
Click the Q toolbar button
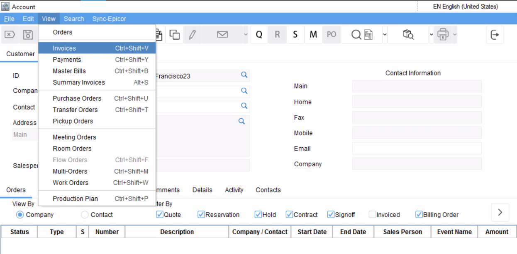coord(259,35)
